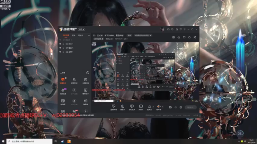Add a new scene with plus button
Viewport: 257px width, 144px height.
pyautogui.click(x=89, y=35)
